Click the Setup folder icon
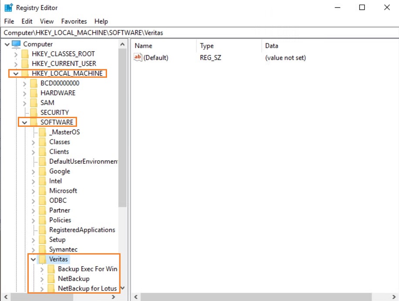The image size is (399, 301). tap(43, 239)
